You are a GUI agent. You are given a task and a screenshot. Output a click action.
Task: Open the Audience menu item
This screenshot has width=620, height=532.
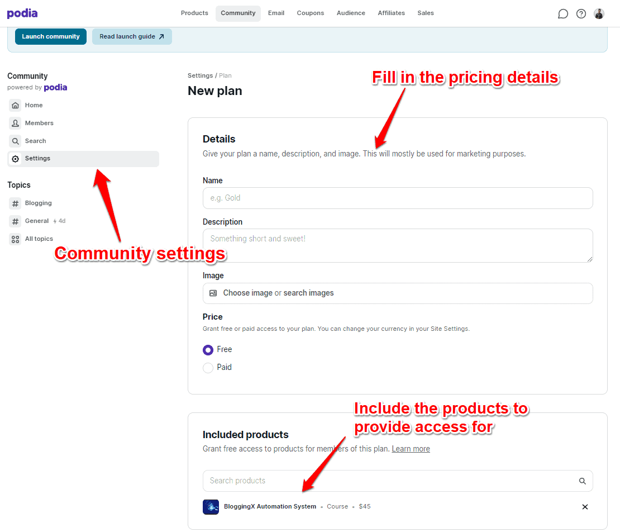coord(351,13)
